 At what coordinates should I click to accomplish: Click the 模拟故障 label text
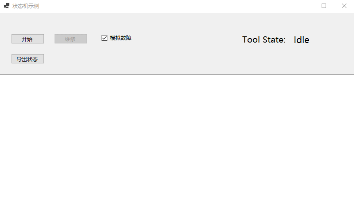click(x=121, y=38)
